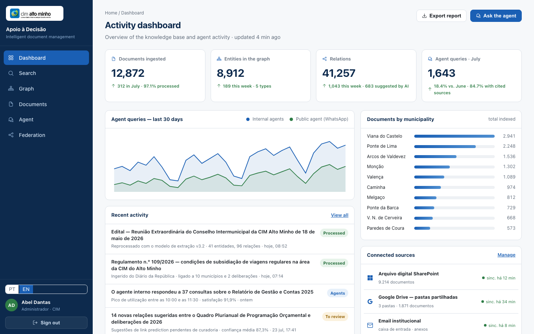Select the Melgaço municipality label
The width and height of the screenshot is (534, 334).
376,197
